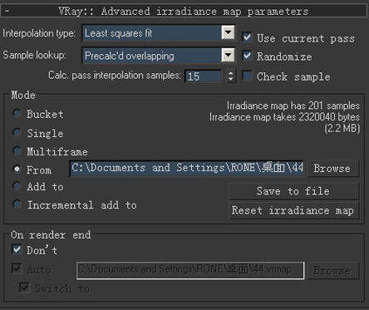Image resolution: width=369 pixels, height=310 pixels.
Task: Click the Save to file button
Action: click(293, 191)
